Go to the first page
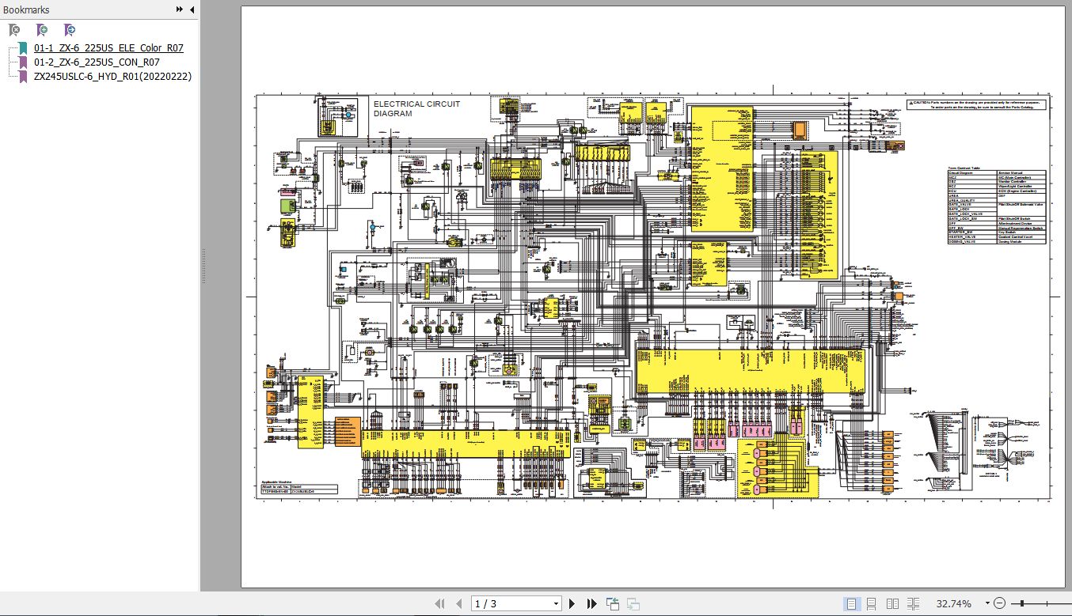Screen dimensions: 1072x616 pos(440,603)
